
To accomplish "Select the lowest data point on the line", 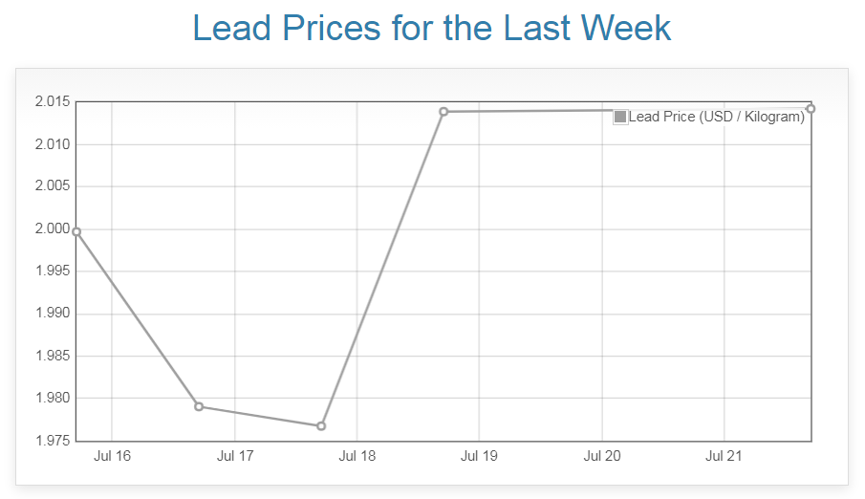I will pyautogui.click(x=321, y=425).
